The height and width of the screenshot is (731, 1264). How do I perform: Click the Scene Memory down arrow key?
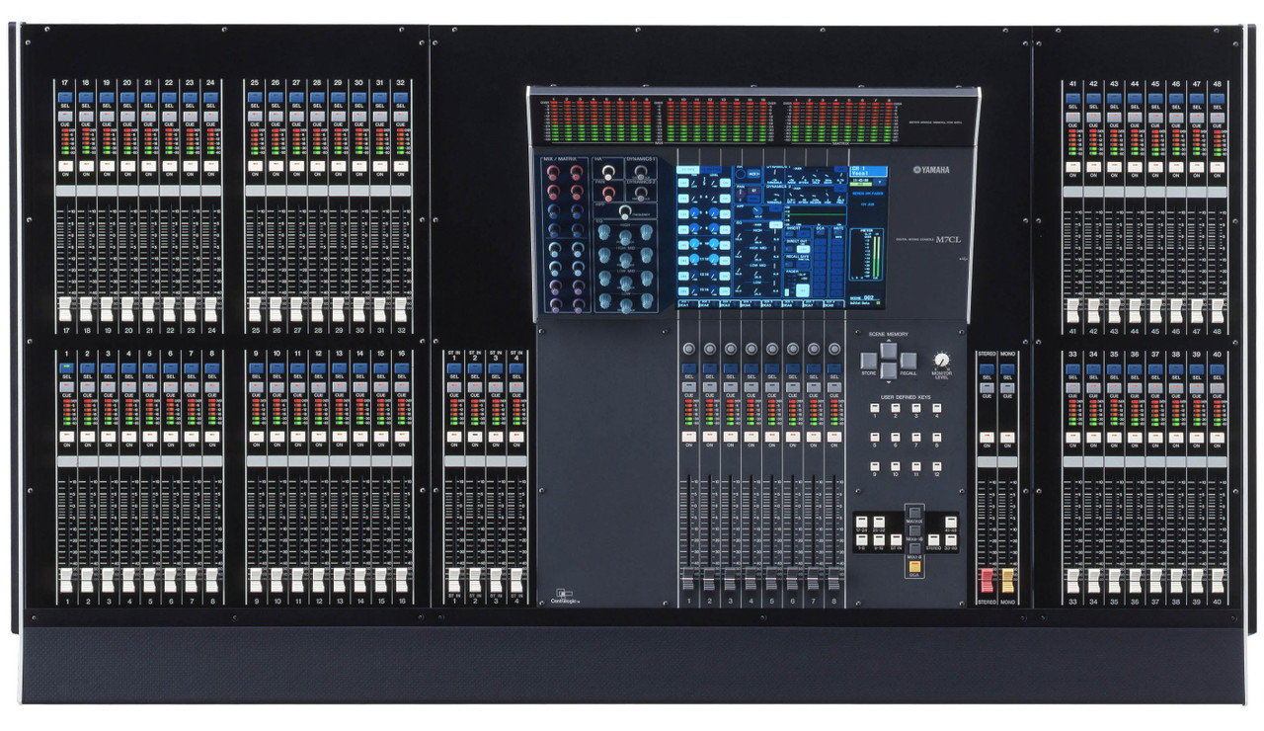(x=889, y=370)
